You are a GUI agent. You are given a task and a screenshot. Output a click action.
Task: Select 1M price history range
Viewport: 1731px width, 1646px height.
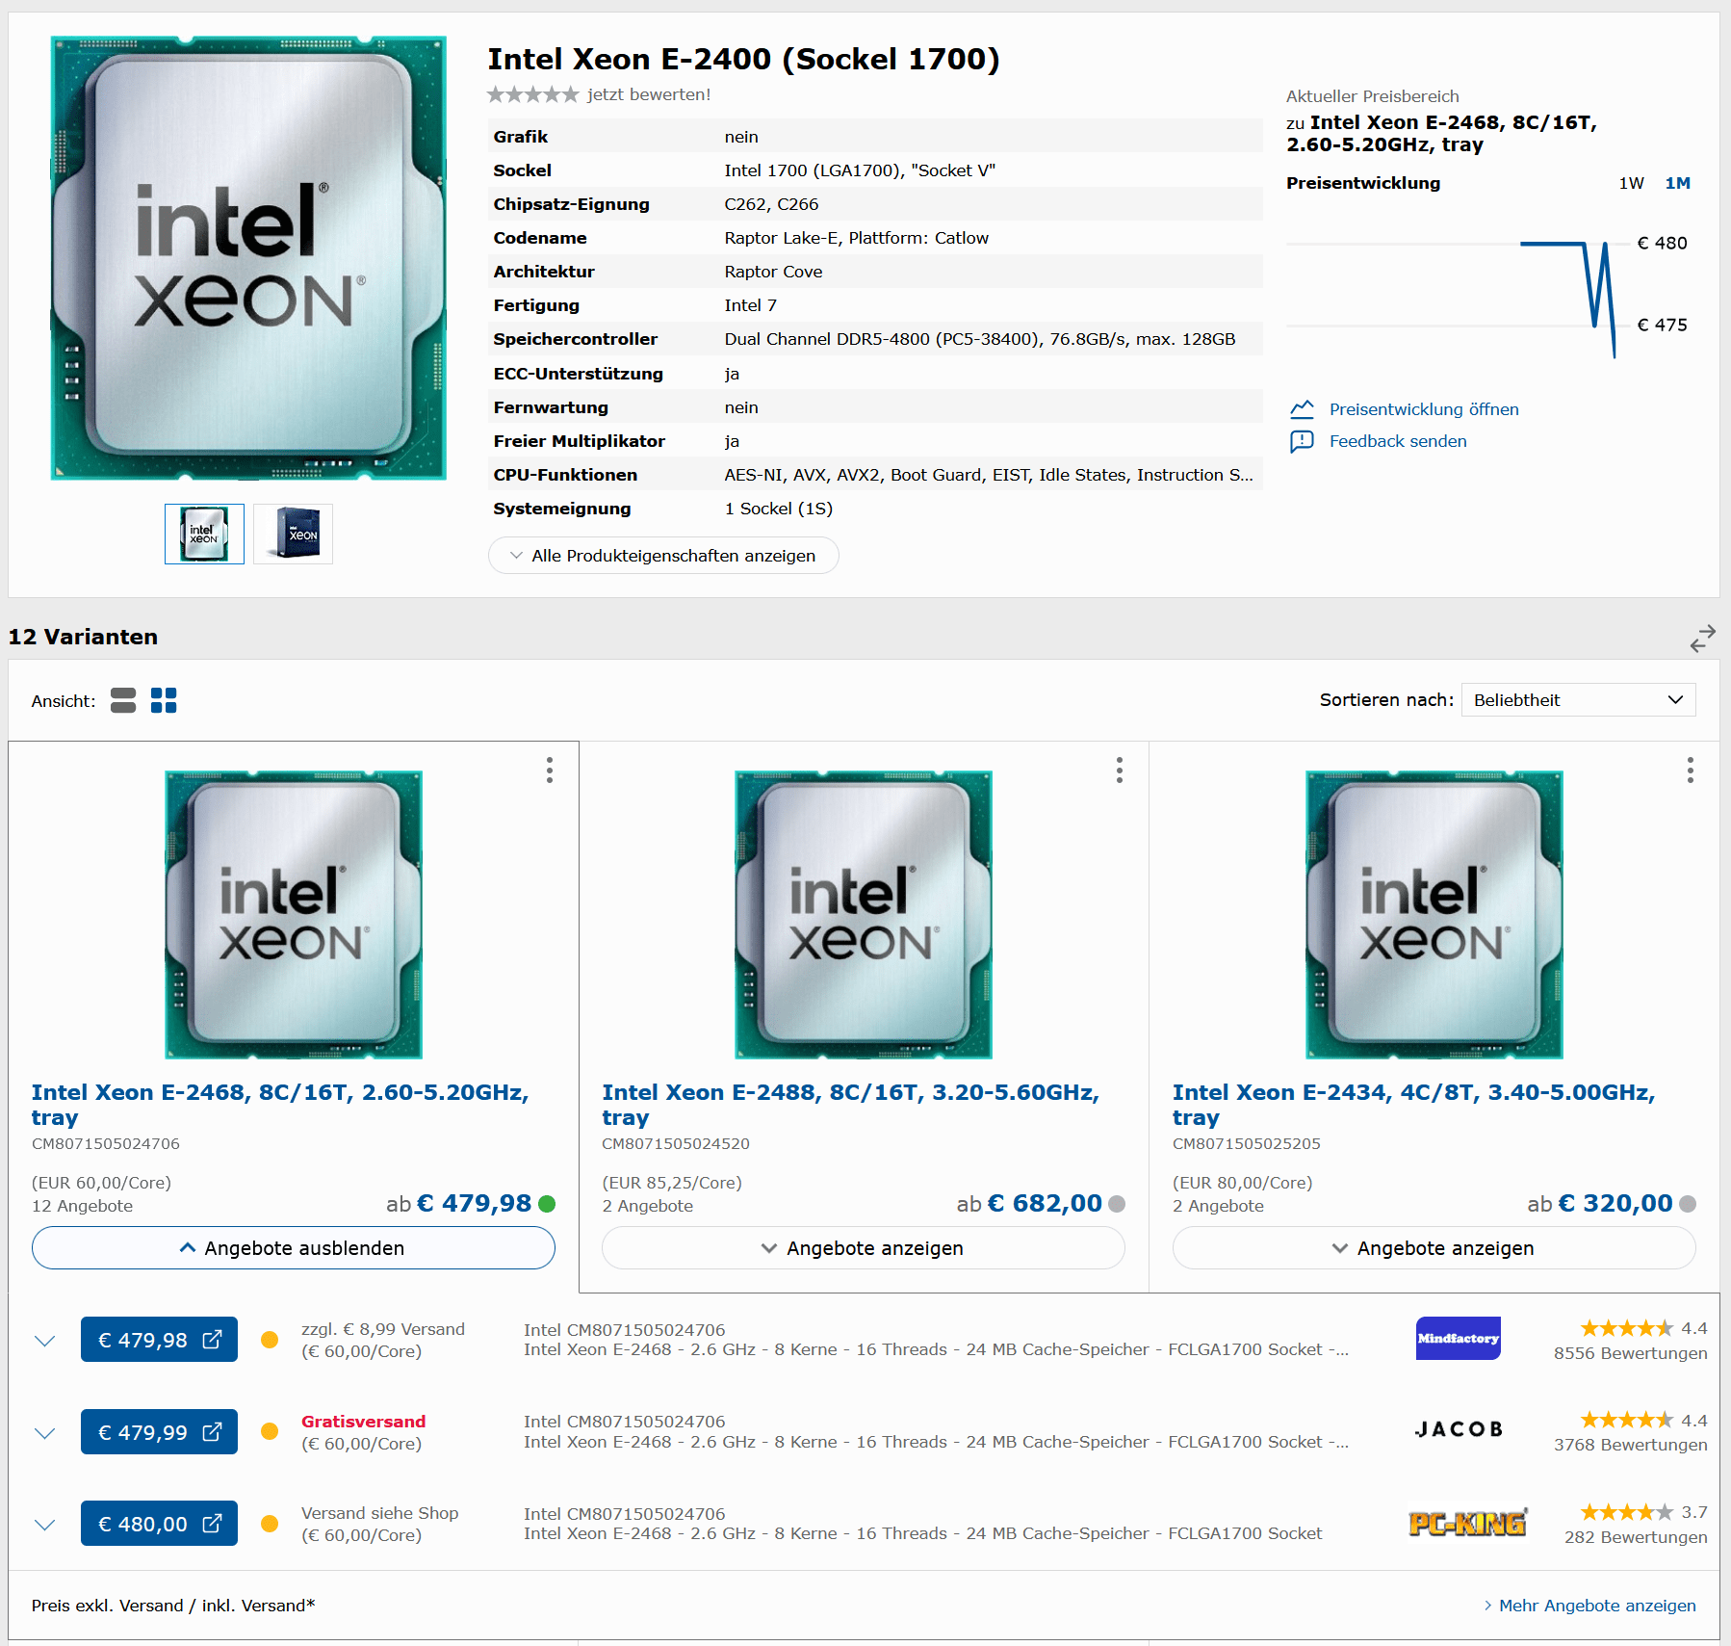(1677, 183)
